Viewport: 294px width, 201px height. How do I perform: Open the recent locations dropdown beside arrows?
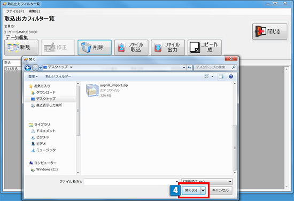point(40,68)
